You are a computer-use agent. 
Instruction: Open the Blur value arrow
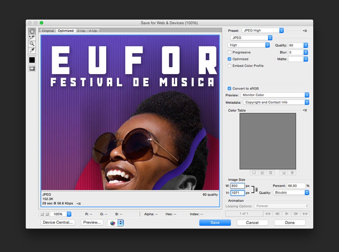(306, 52)
